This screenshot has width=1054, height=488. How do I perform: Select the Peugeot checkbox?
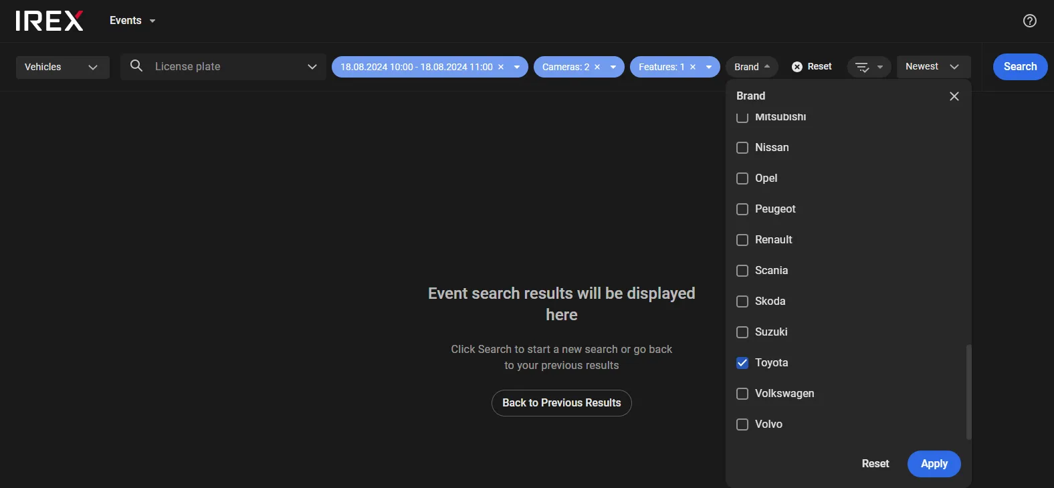[x=742, y=209]
